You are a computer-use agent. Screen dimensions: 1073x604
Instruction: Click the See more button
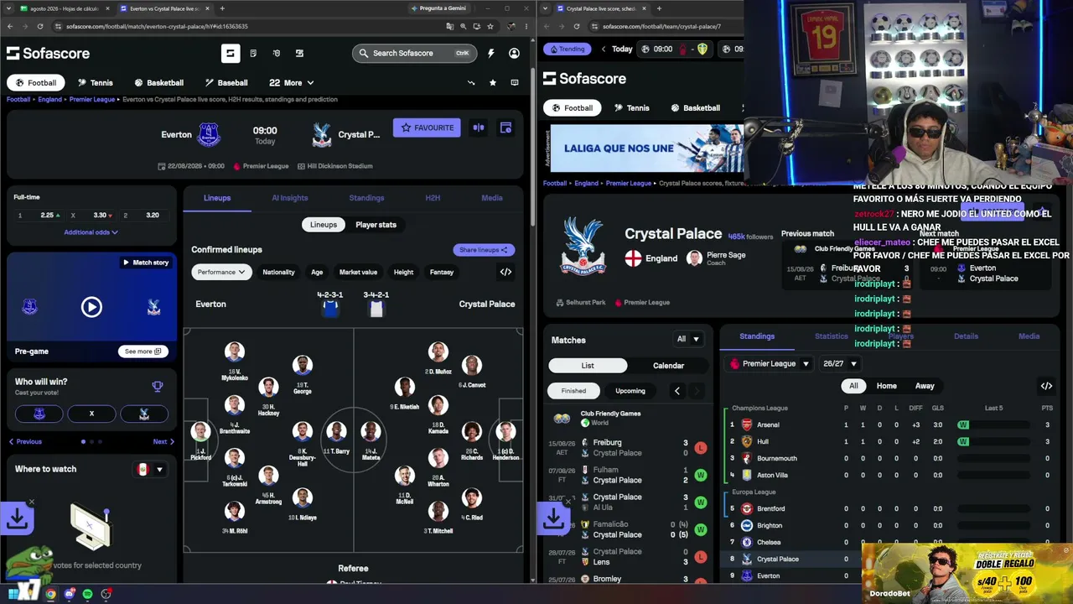(x=143, y=351)
